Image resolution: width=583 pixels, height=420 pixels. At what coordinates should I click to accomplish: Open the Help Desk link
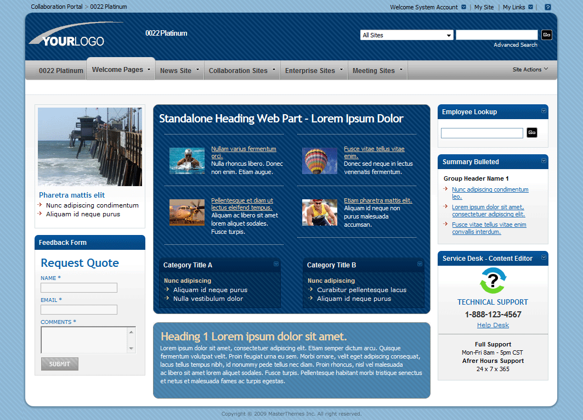492,324
